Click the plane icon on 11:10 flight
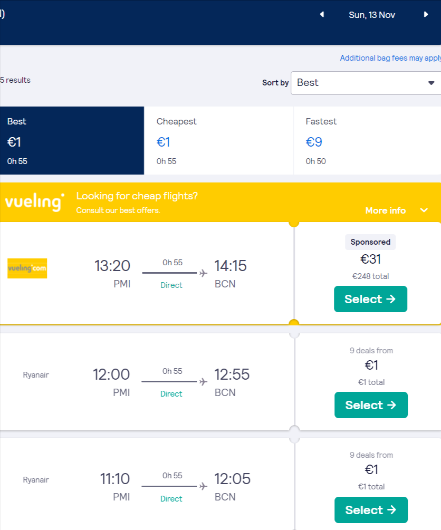Image resolution: width=441 pixels, height=530 pixels. [203, 486]
